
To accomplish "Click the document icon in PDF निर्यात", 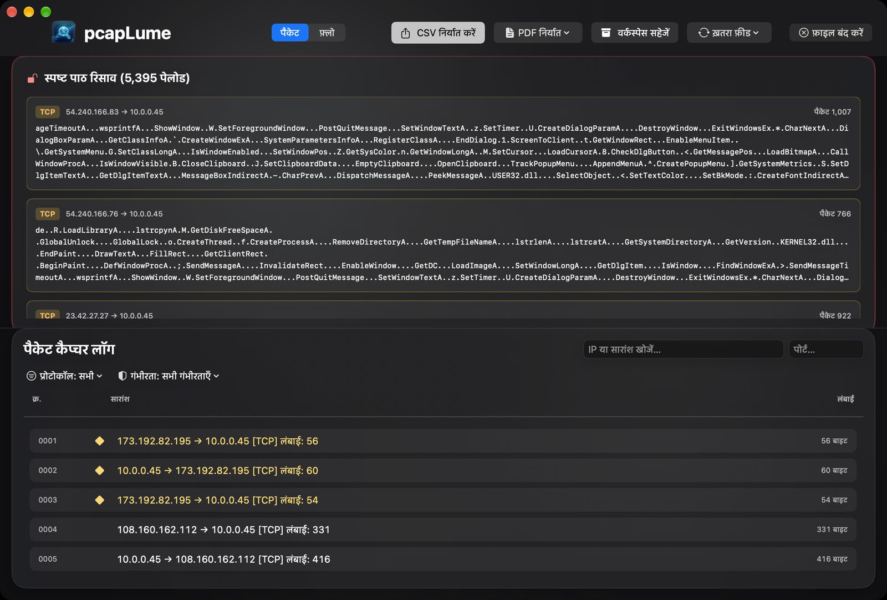I will 509,33.
